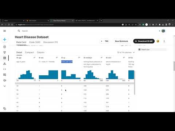Switch to the Compact view tab
This screenshot has height=131, width=175.
30,52
